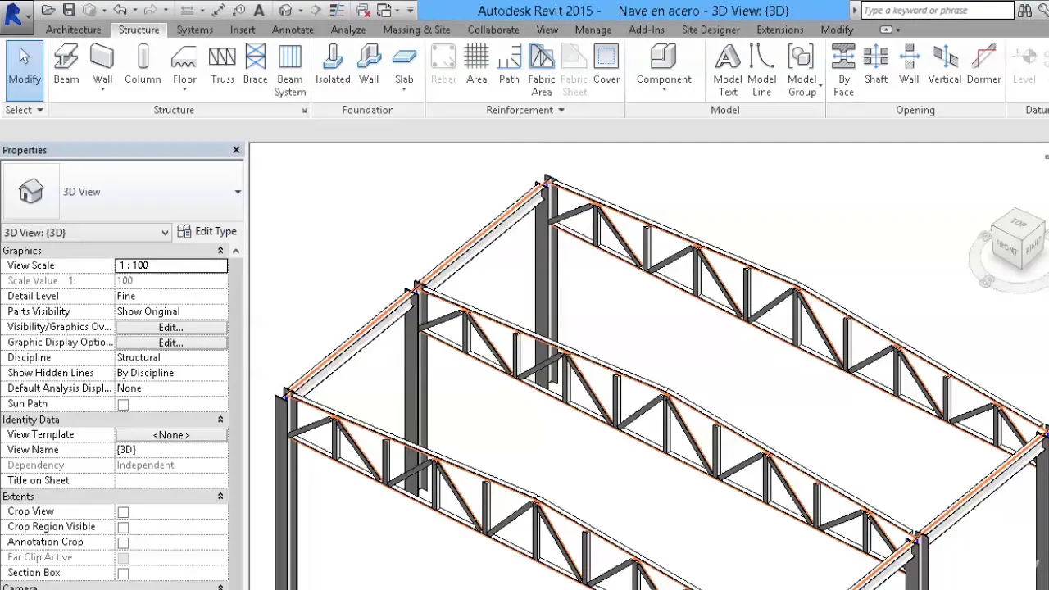Screen dimensions: 1049x590
Task: Toggle the Crop View checkbox
Action: (x=123, y=511)
